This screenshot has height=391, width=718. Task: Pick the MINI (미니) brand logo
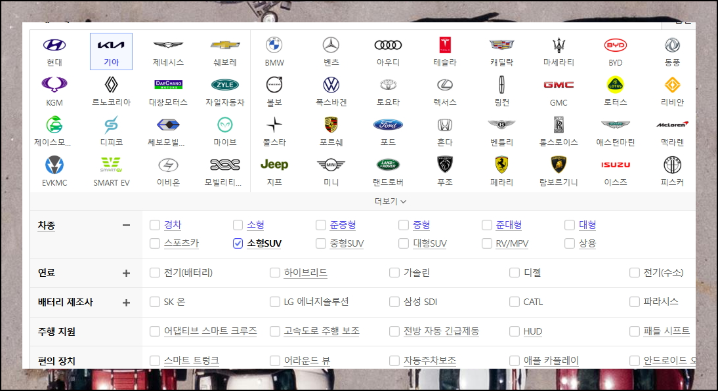331,165
